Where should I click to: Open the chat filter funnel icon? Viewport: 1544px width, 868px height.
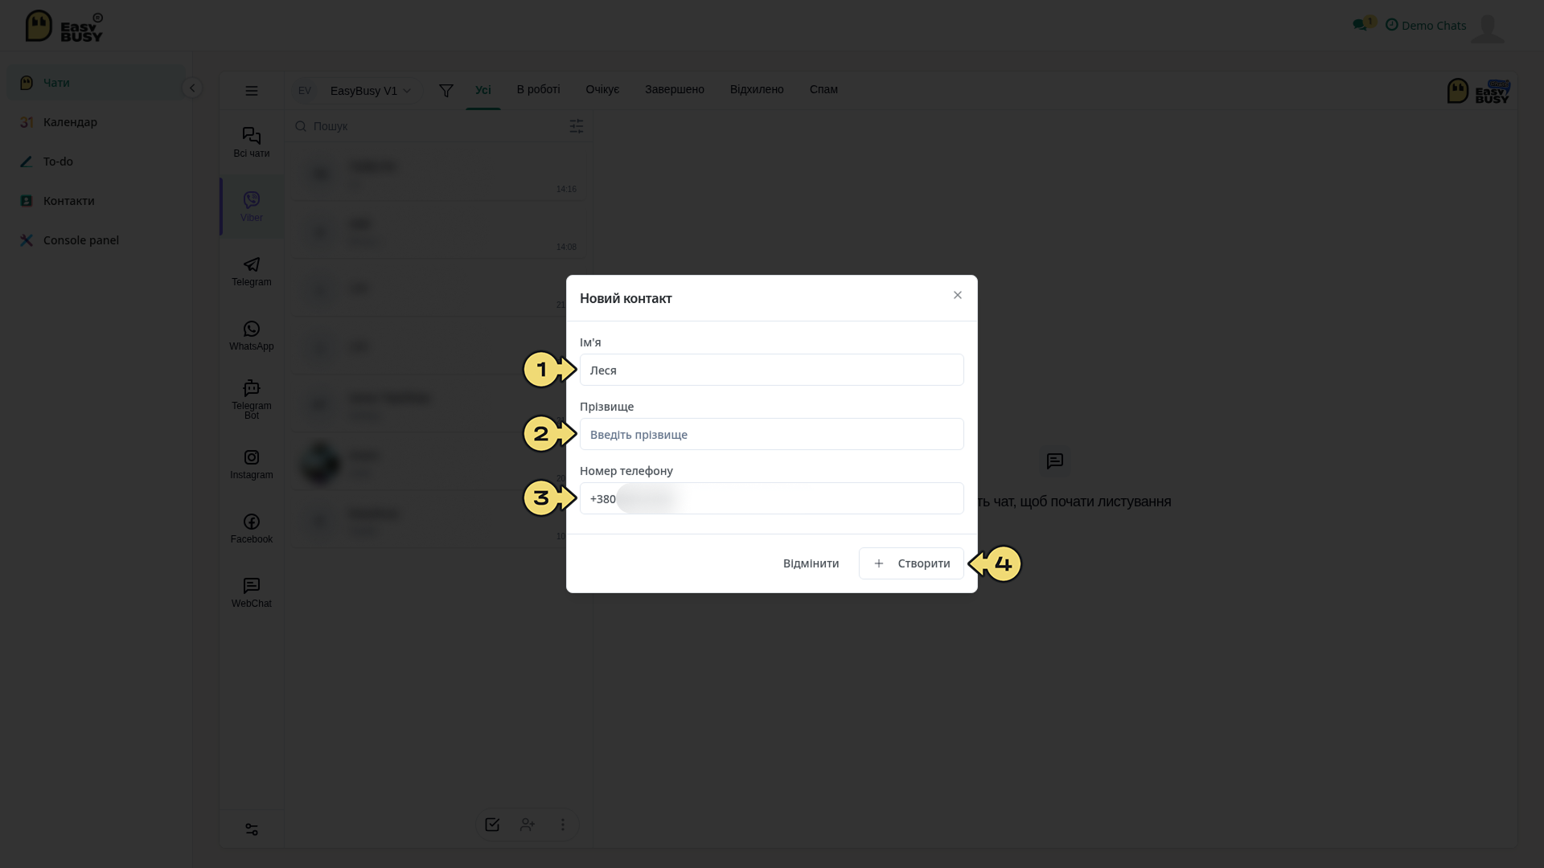pos(446,91)
